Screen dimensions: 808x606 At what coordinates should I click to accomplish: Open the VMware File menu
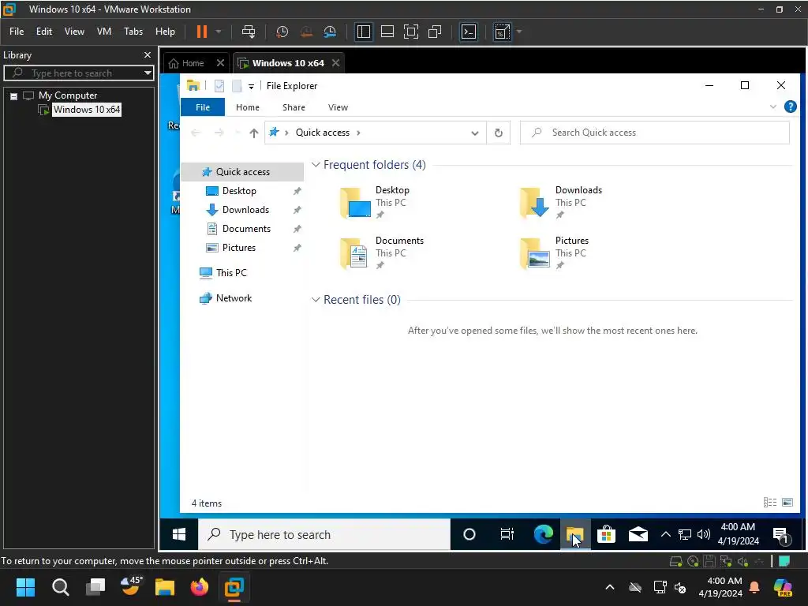[17, 32]
